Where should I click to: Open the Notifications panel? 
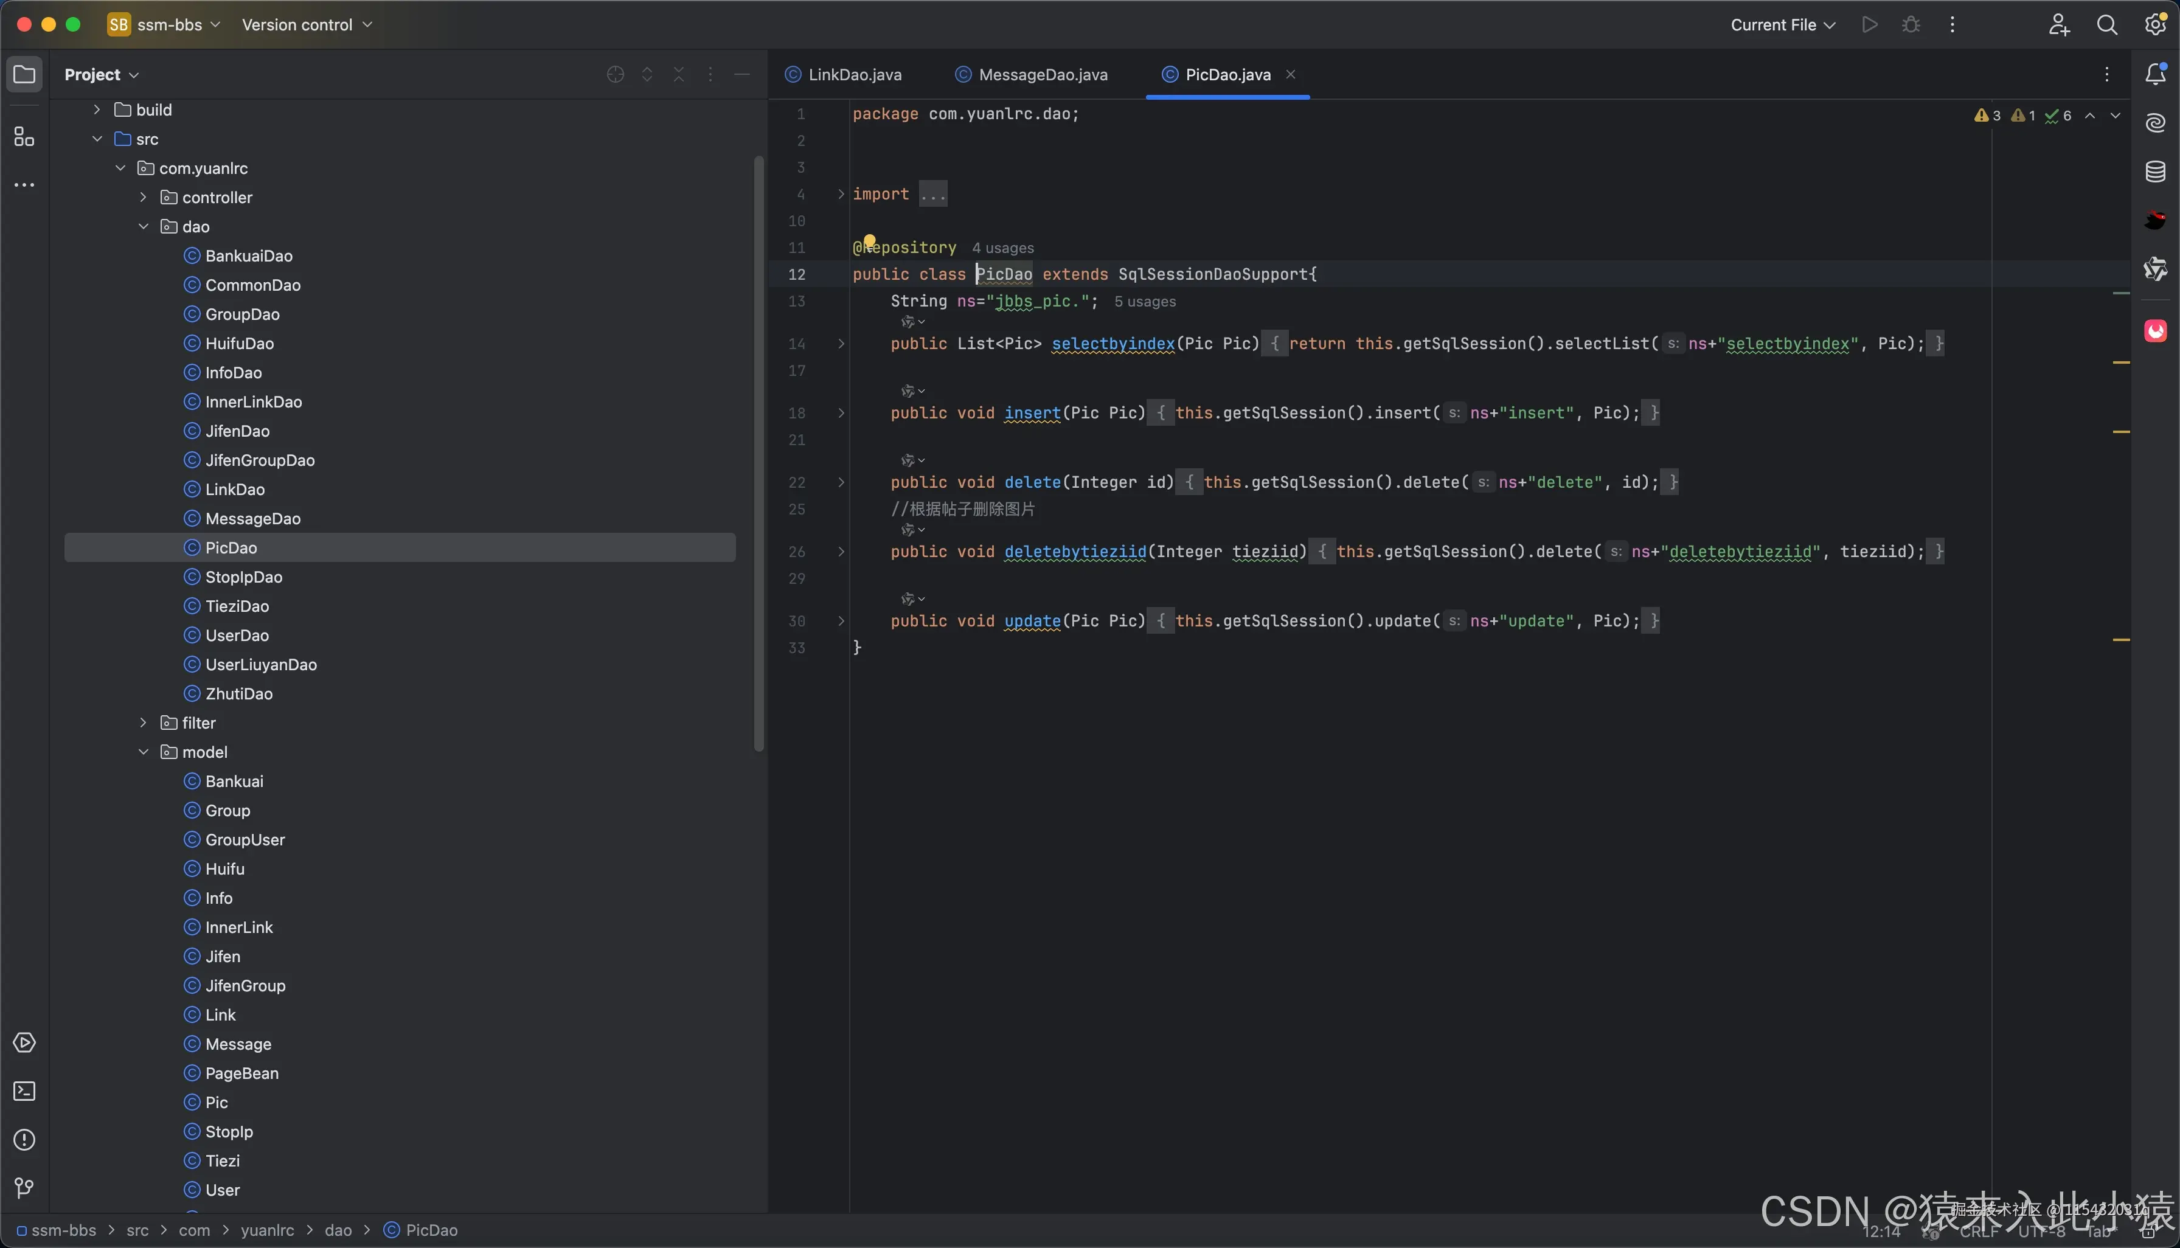(x=2155, y=75)
